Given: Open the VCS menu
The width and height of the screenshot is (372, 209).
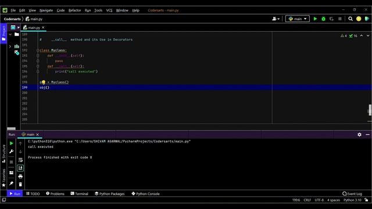Looking at the screenshot, I should pos(109,10).
